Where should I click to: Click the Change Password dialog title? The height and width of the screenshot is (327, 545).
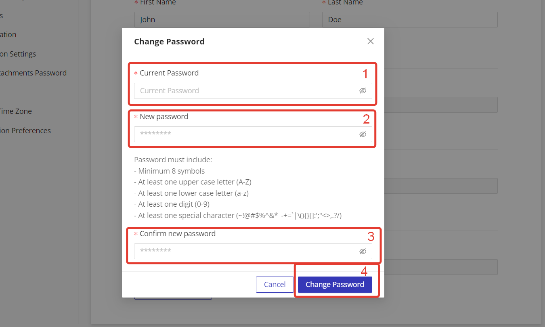pos(169,42)
